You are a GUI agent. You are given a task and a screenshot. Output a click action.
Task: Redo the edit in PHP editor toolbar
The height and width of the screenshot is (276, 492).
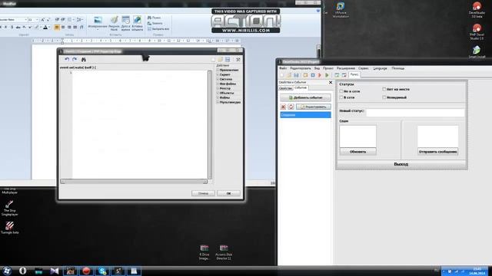[75, 60]
